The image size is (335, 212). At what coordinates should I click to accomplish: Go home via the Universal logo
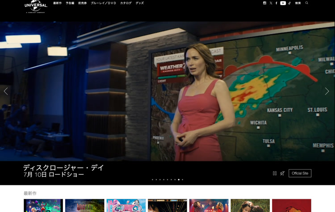[36, 7]
